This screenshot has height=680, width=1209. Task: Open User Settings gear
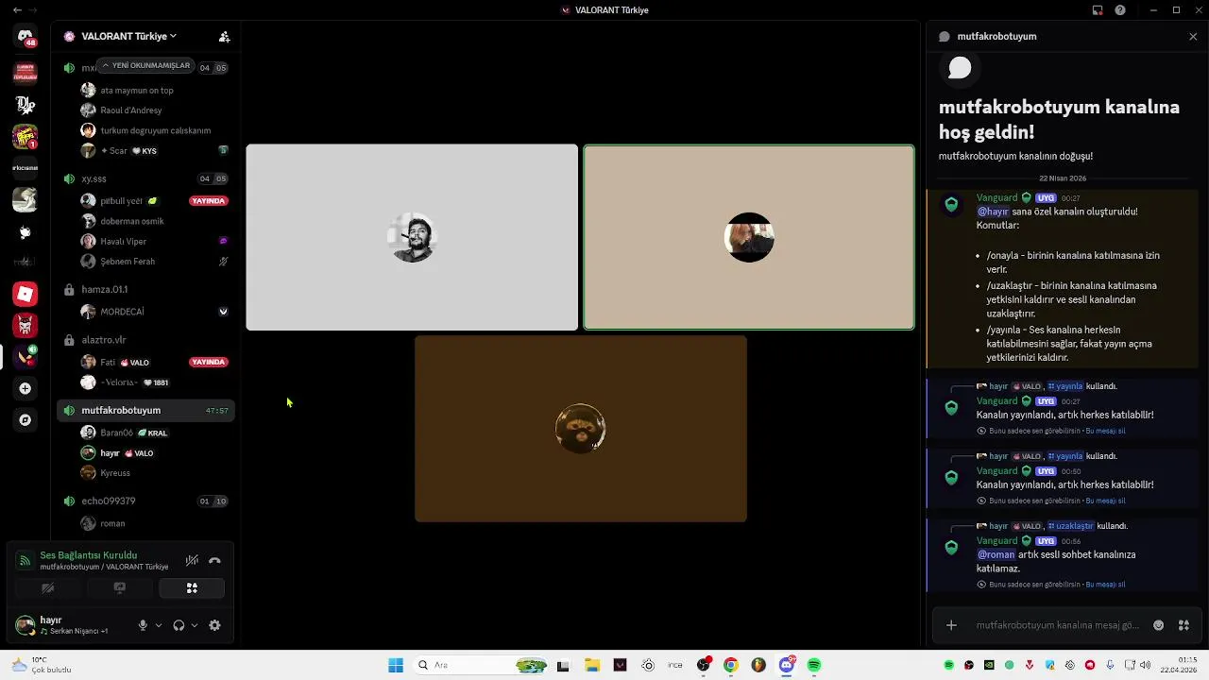pos(214,625)
